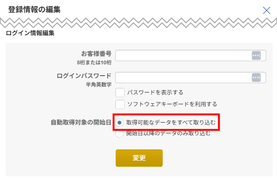Click the autofill icon in お客様番号 field
This screenshot has width=277, height=179.
(x=256, y=55)
